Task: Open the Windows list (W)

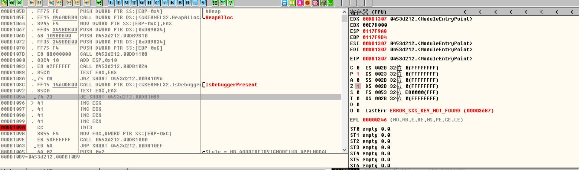Action: pos(142,3)
